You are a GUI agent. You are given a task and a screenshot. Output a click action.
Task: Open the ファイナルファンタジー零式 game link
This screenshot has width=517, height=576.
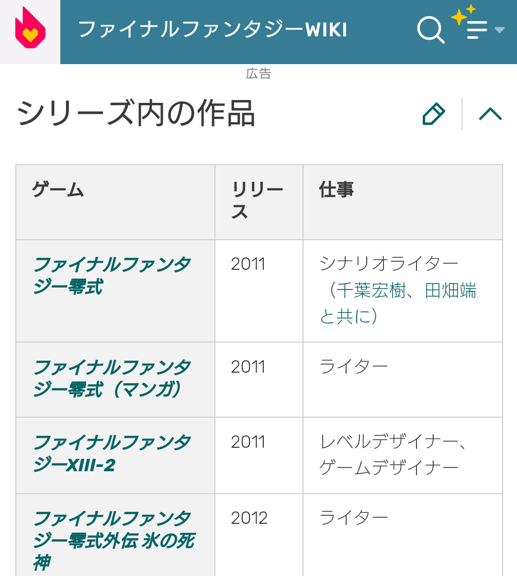[x=112, y=276]
